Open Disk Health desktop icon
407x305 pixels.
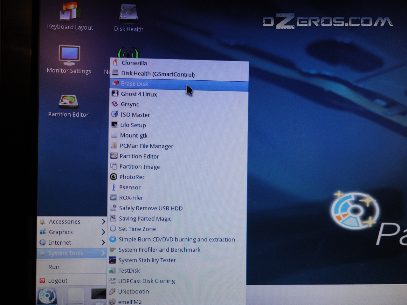click(x=129, y=18)
